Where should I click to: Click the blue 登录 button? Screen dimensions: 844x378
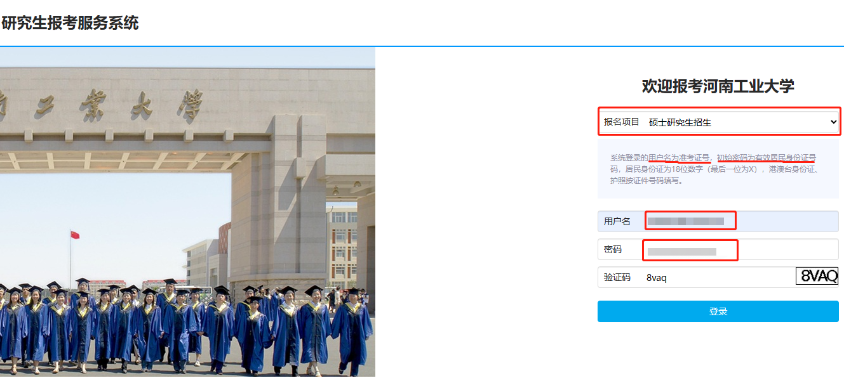click(718, 311)
